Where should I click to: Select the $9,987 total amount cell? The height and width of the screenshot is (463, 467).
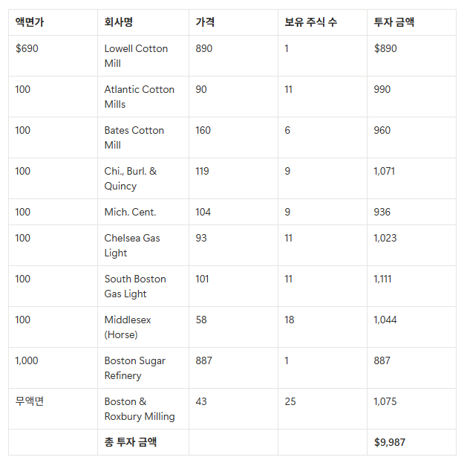[x=390, y=442]
